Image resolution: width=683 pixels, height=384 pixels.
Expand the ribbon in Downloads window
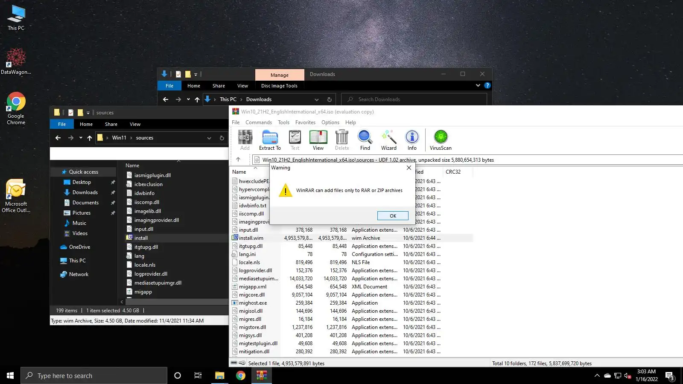(478, 85)
